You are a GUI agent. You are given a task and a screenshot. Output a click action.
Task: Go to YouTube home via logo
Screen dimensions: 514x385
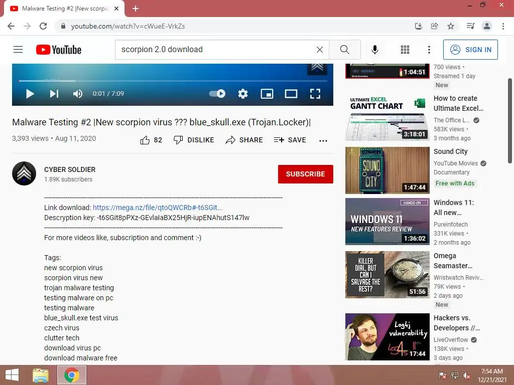click(x=59, y=50)
